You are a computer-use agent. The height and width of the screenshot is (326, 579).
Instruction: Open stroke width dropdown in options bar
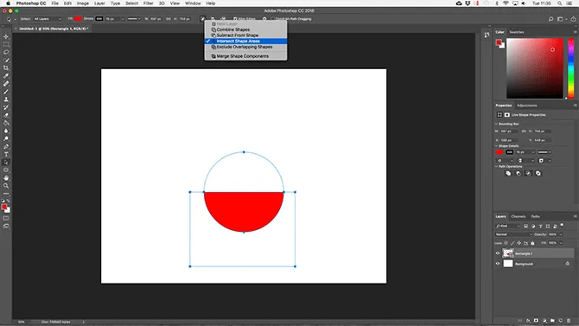point(123,19)
